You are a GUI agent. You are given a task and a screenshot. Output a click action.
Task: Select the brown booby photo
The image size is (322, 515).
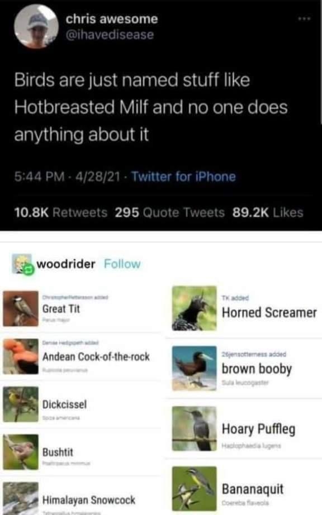194,368
